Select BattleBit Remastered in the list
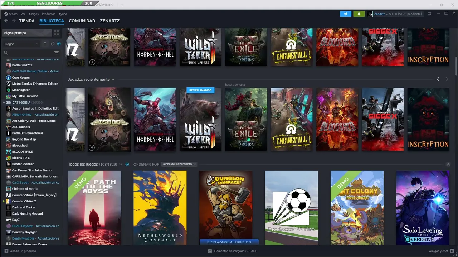458x257 pixels. (x=27, y=133)
